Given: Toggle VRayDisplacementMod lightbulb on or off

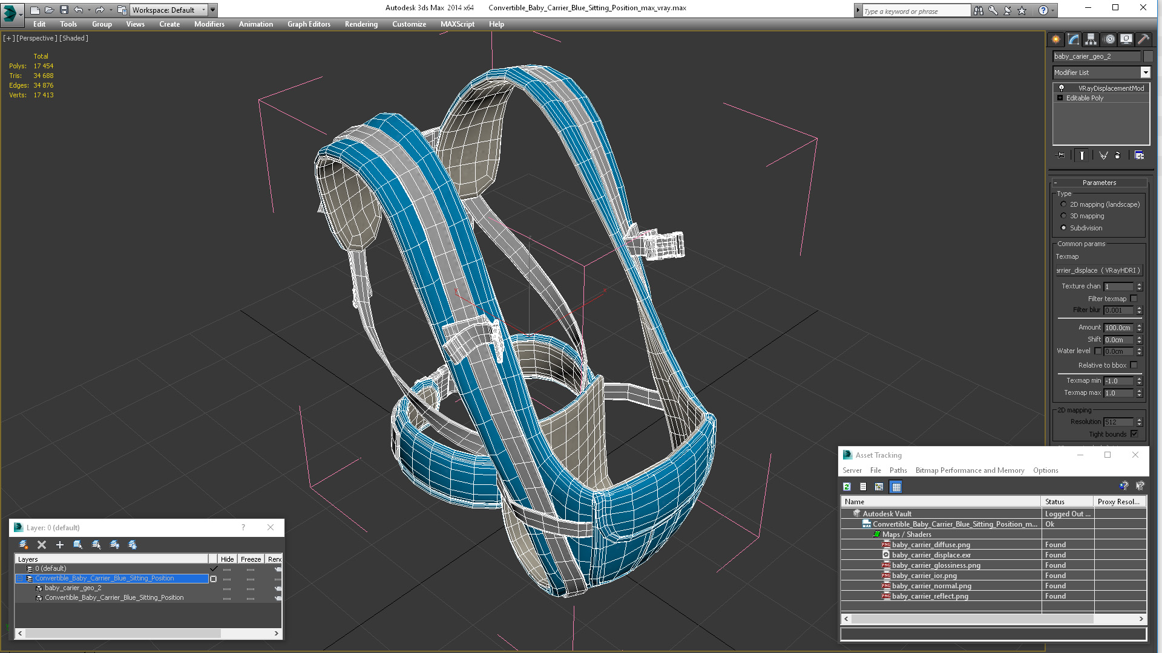Looking at the screenshot, I should (1061, 88).
